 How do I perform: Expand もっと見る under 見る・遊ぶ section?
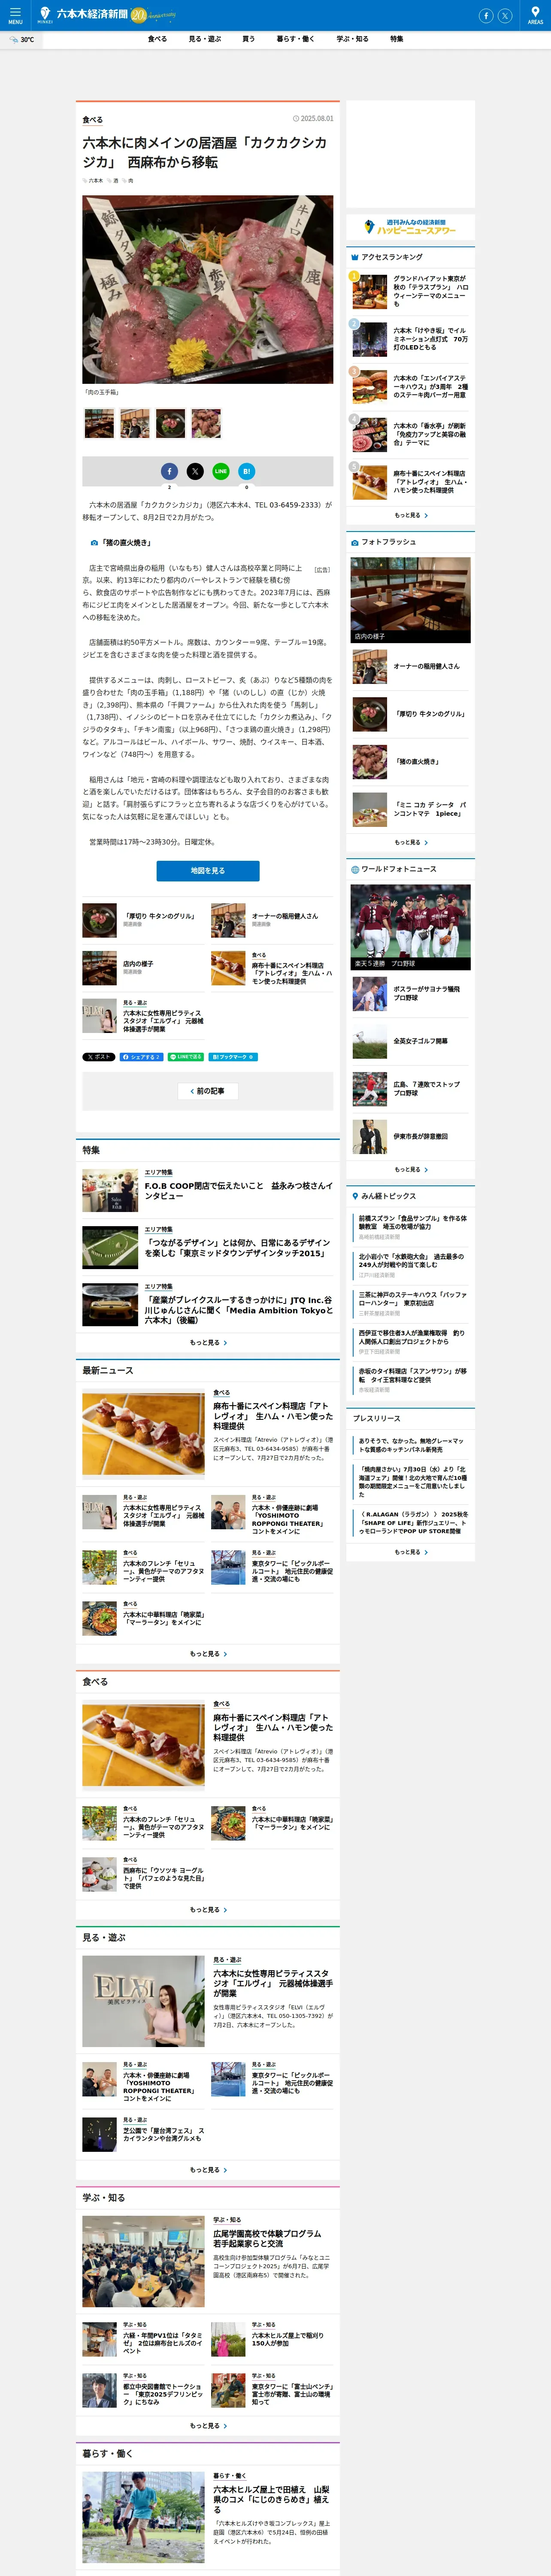pos(208,2169)
